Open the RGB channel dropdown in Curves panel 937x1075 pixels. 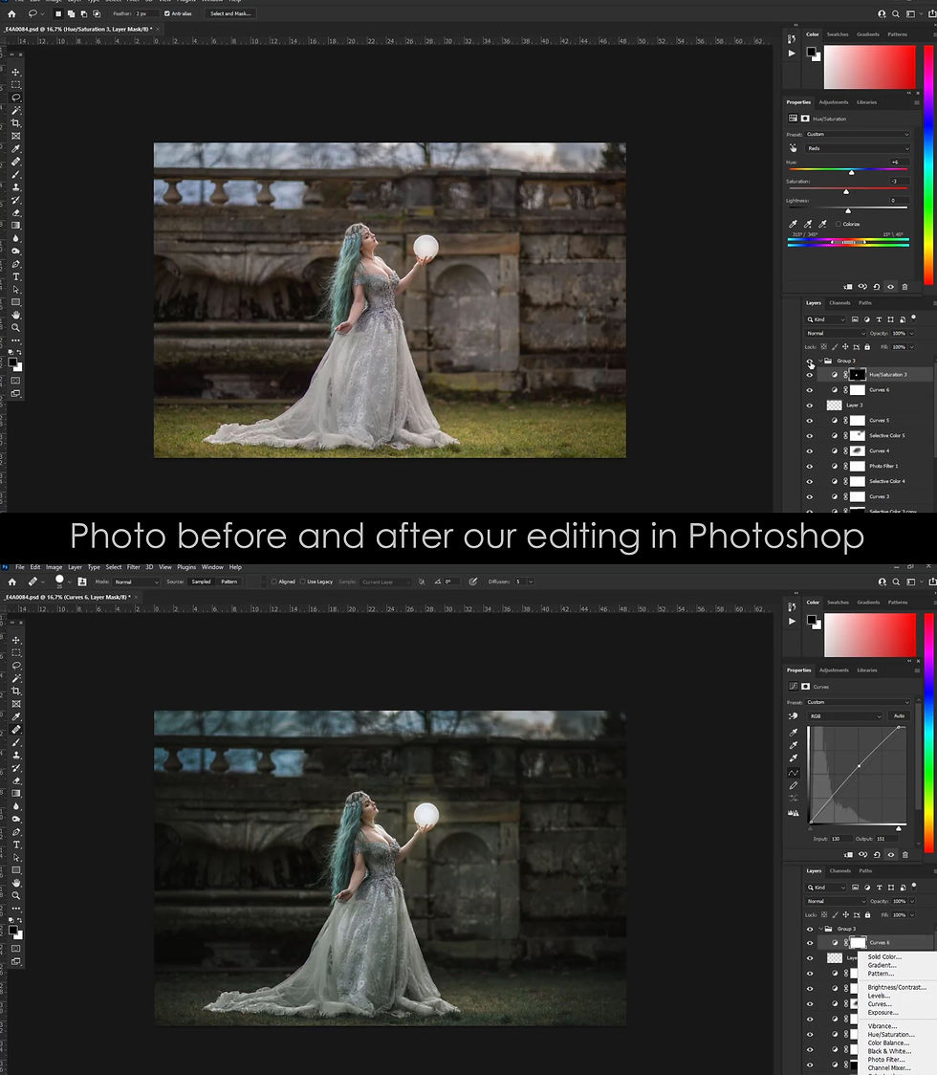click(x=845, y=715)
